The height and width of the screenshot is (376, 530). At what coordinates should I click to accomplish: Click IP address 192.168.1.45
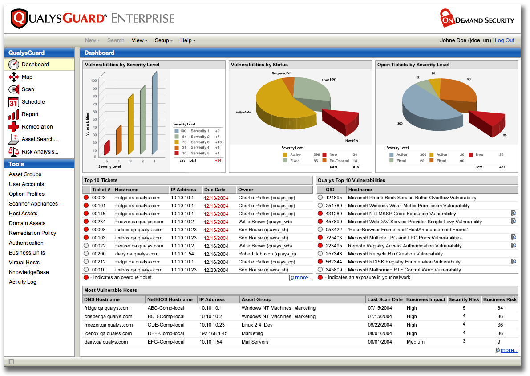point(213,333)
